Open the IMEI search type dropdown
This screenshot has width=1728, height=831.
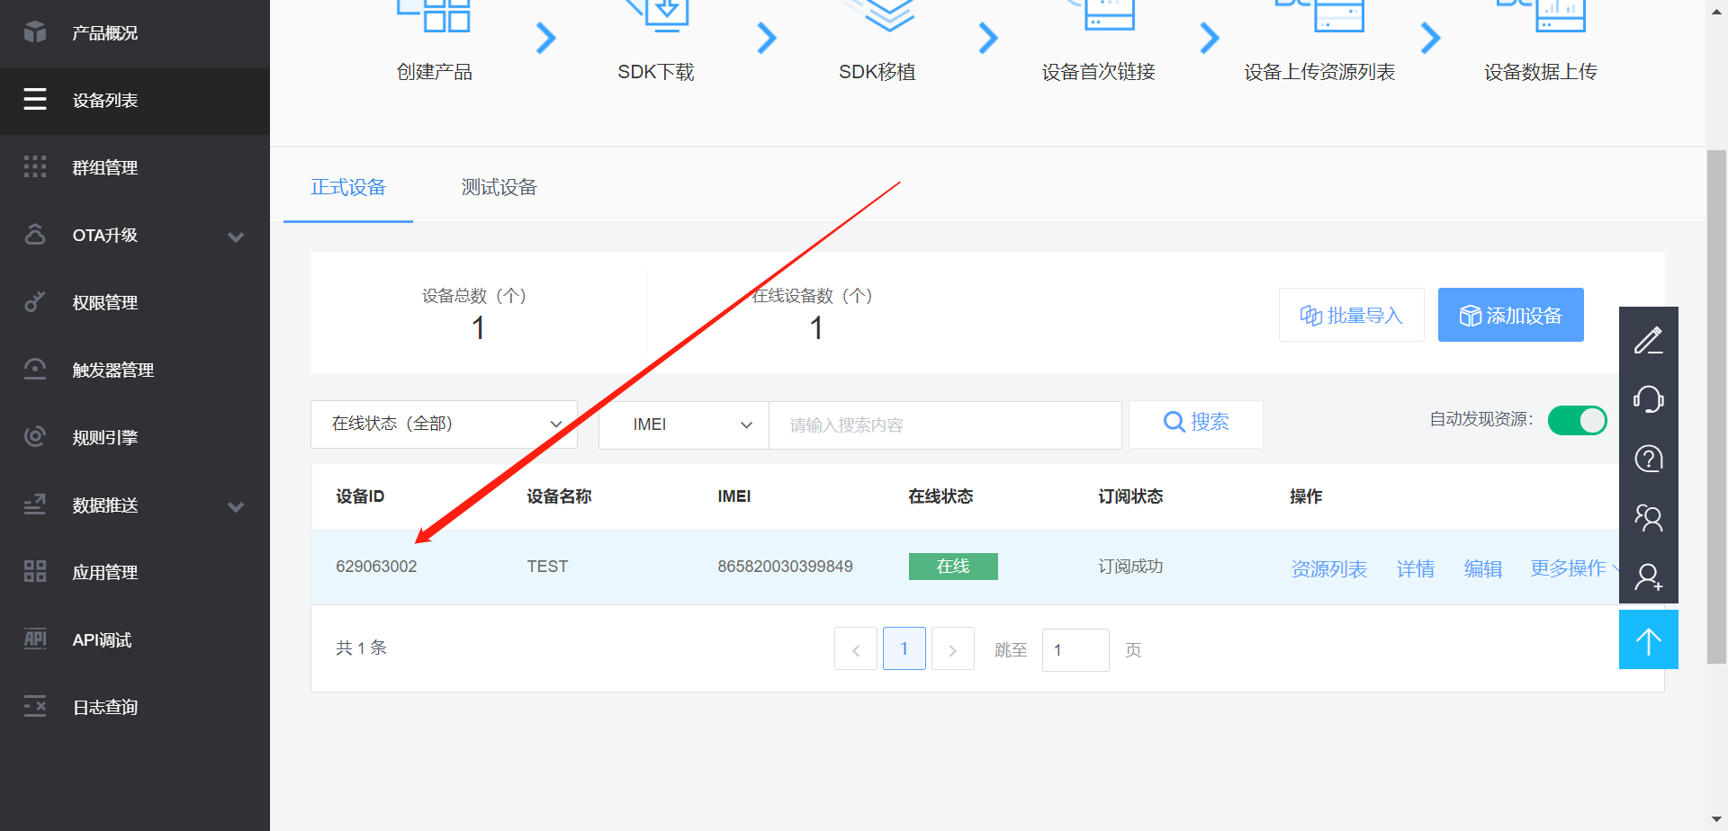(683, 424)
